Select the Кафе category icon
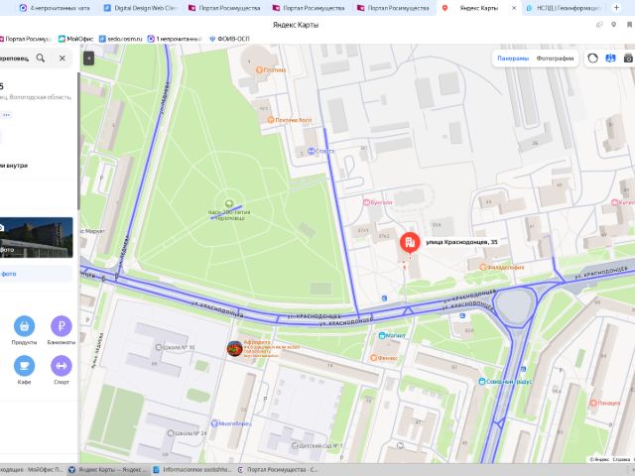This screenshot has height=476, width=635. click(24, 366)
